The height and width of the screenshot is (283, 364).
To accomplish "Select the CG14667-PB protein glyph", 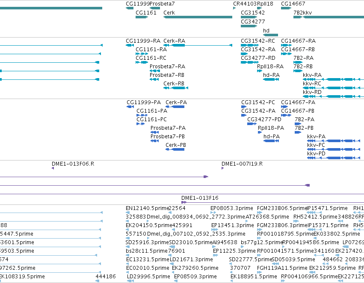I will [x=286, y=115].
